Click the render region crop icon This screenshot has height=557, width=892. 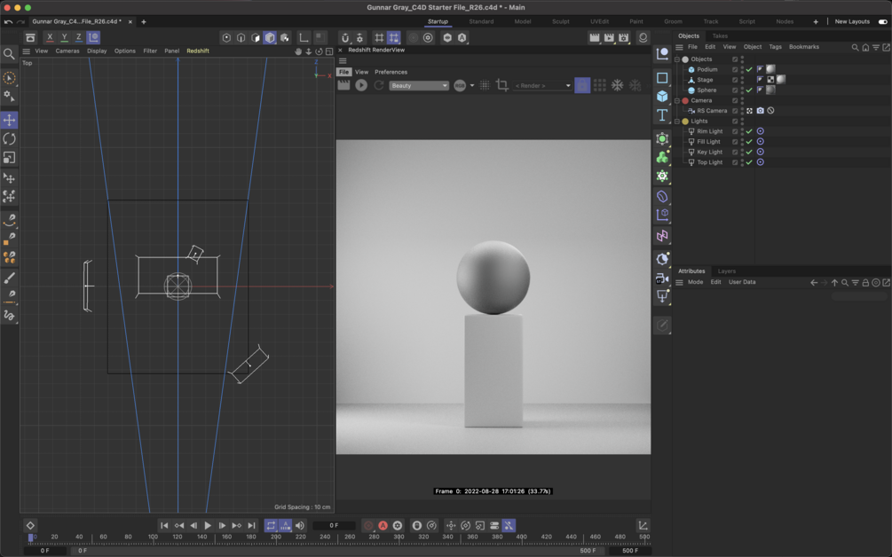pyautogui.click(x=502, y=85)
